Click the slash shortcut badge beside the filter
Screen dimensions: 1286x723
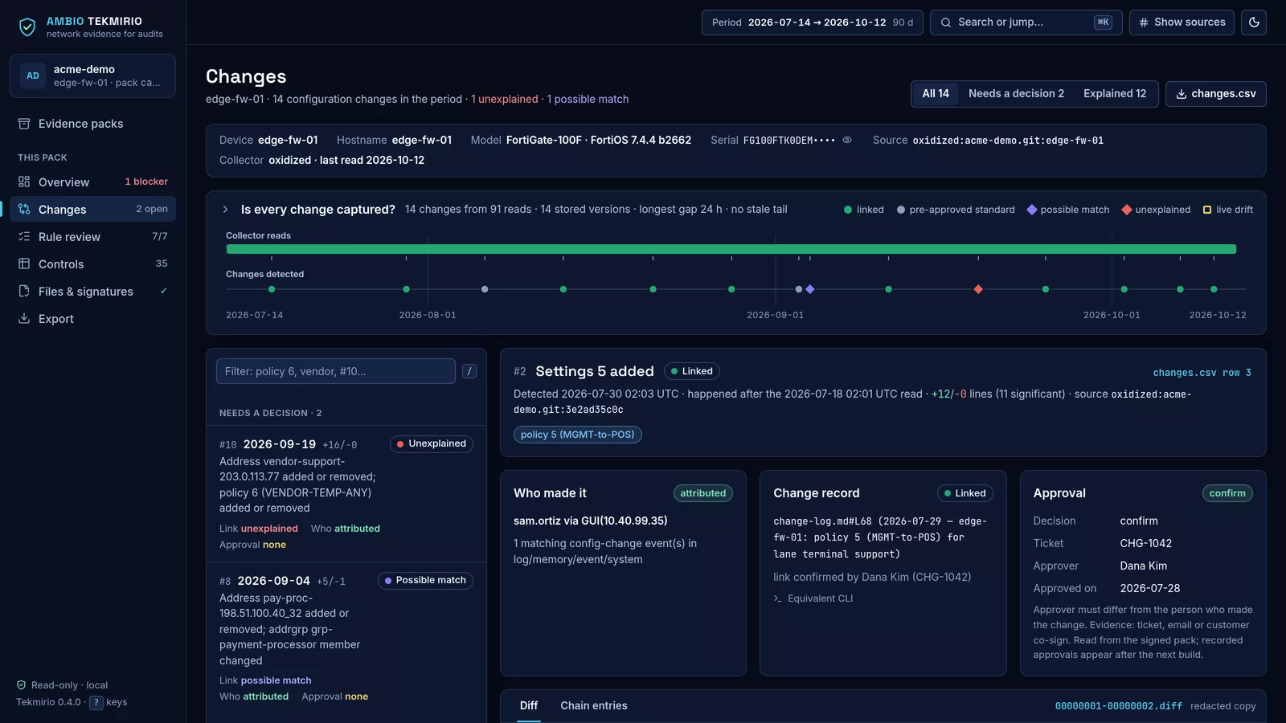point(469,371)
